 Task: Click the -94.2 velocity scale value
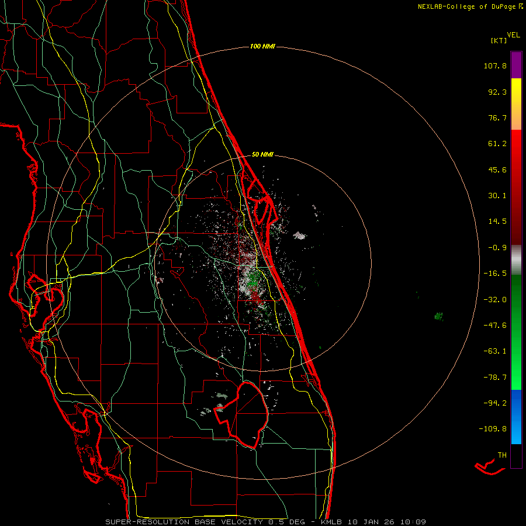(x=495, y=403)
